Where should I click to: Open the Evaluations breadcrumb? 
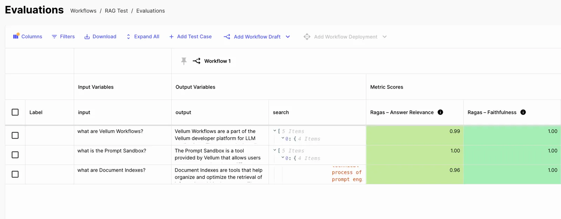[x=150, y=11]
